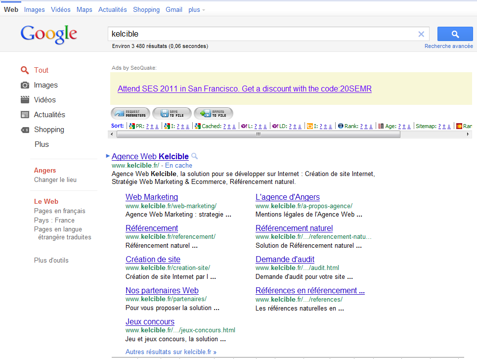Open the Agence Web Kelcible result
Image resolution: width=477 pixels, height=359 pixels.
click(x=150, y=156)
